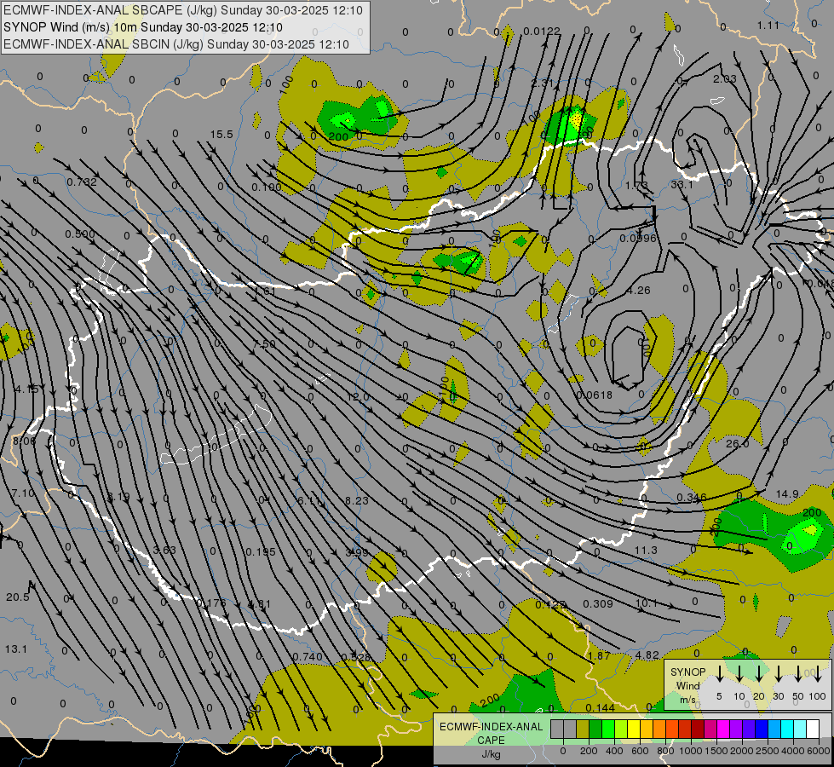This screenshot has height=767, width=834.
Task: Click the 1.11 value on the map
Action: coord(768,25)
